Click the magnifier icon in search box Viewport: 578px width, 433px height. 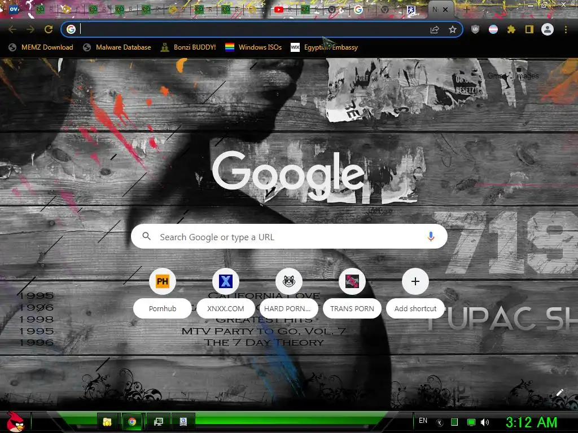pyautogui.click(x=146, y=236)
